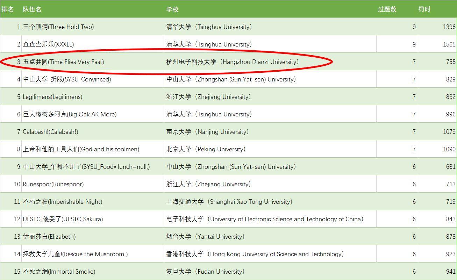
Task: Click penalty value 755
Action: click(x=451, y=62)
